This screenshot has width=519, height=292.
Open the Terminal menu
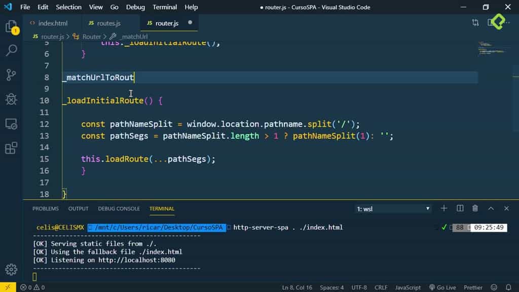165,7
